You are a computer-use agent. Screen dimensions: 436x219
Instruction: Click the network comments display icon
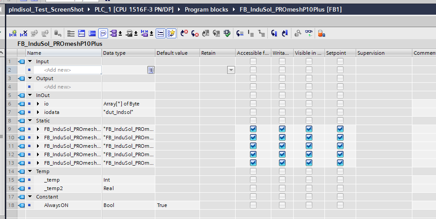pyautogui.click(x=129, y=33)
